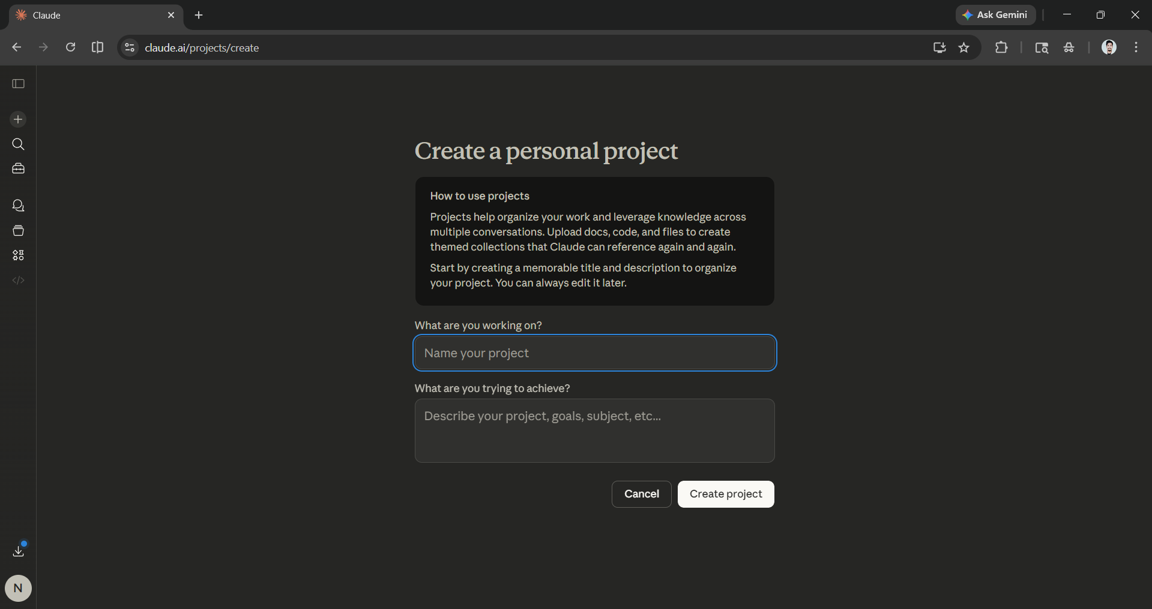The width and height of the screenshot is (1152, 609).
Task: Open the Claude Code section
Action: [x=18, y=280]
